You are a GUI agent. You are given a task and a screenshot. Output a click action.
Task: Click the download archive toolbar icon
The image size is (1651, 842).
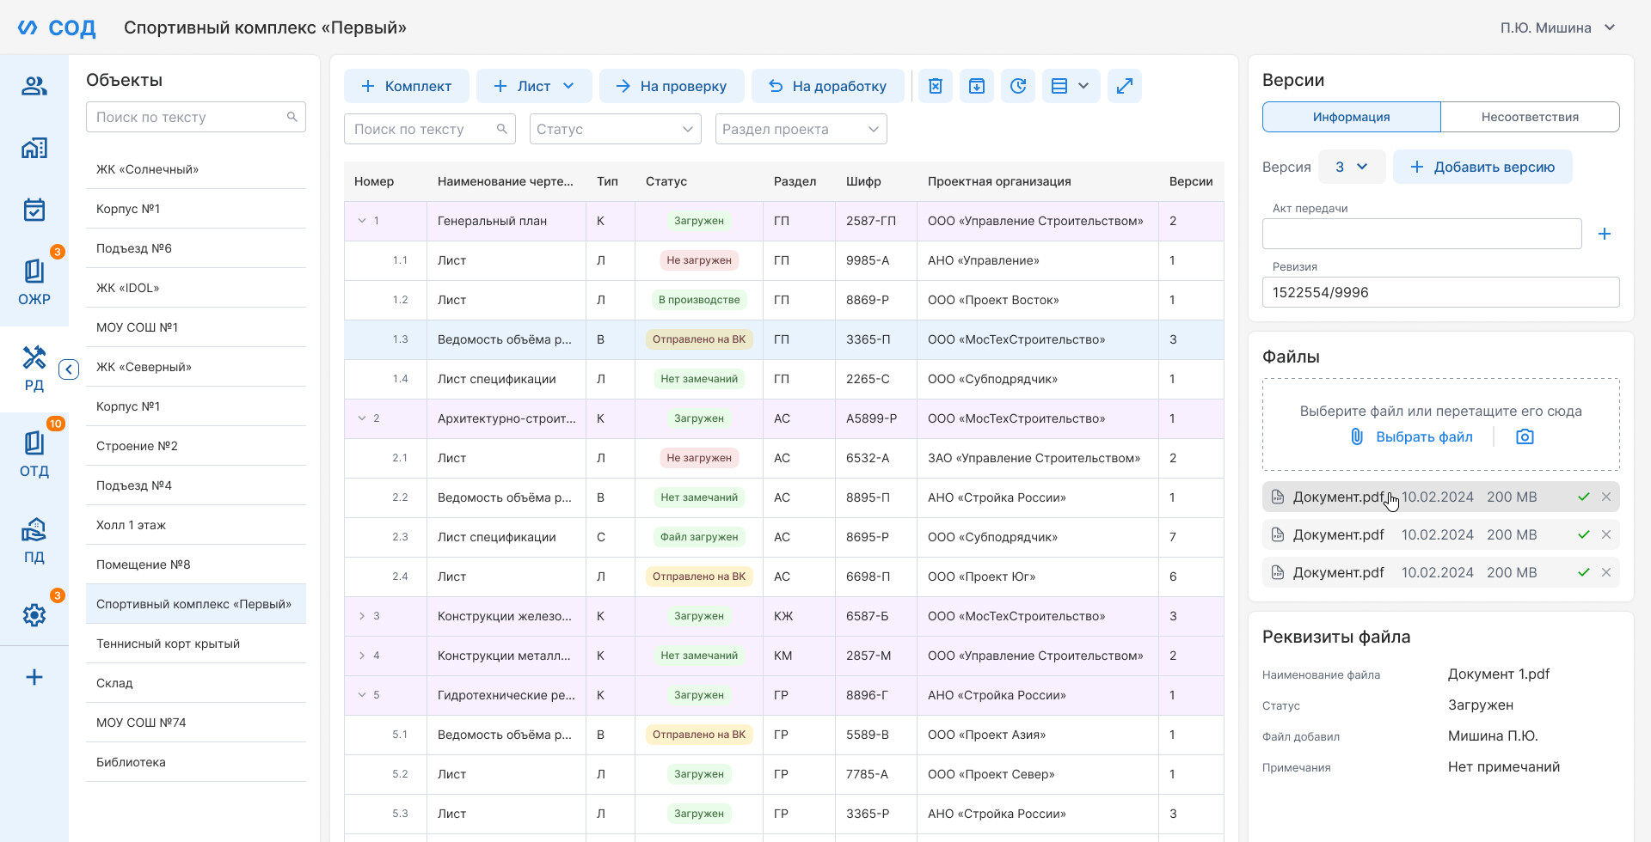tap(977, 86)
